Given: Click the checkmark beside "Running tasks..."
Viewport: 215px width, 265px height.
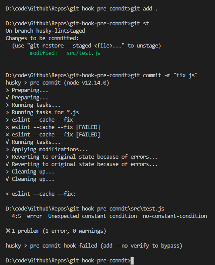Looking at the screenshot, I should click(x=7, y=142).
